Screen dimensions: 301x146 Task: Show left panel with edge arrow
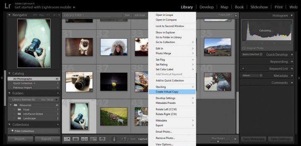[x=2, y=78]
